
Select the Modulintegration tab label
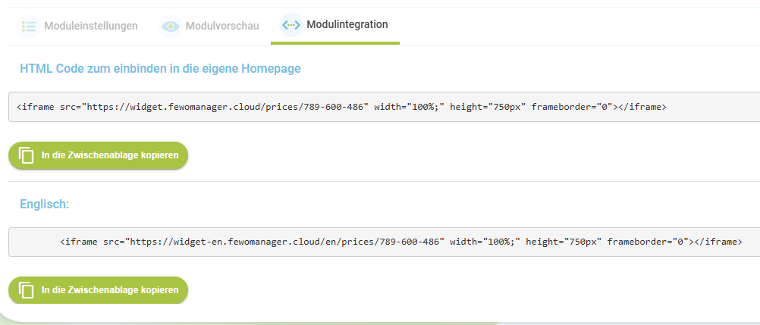click(x=347, y=24)
